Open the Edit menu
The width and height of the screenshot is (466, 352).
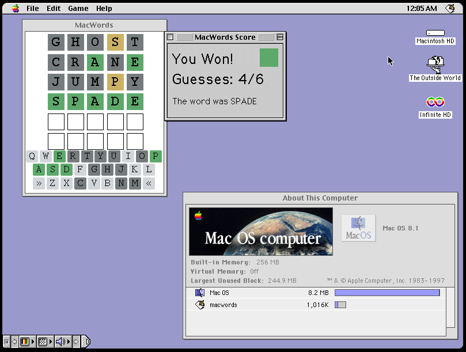[x=54, y=8]
